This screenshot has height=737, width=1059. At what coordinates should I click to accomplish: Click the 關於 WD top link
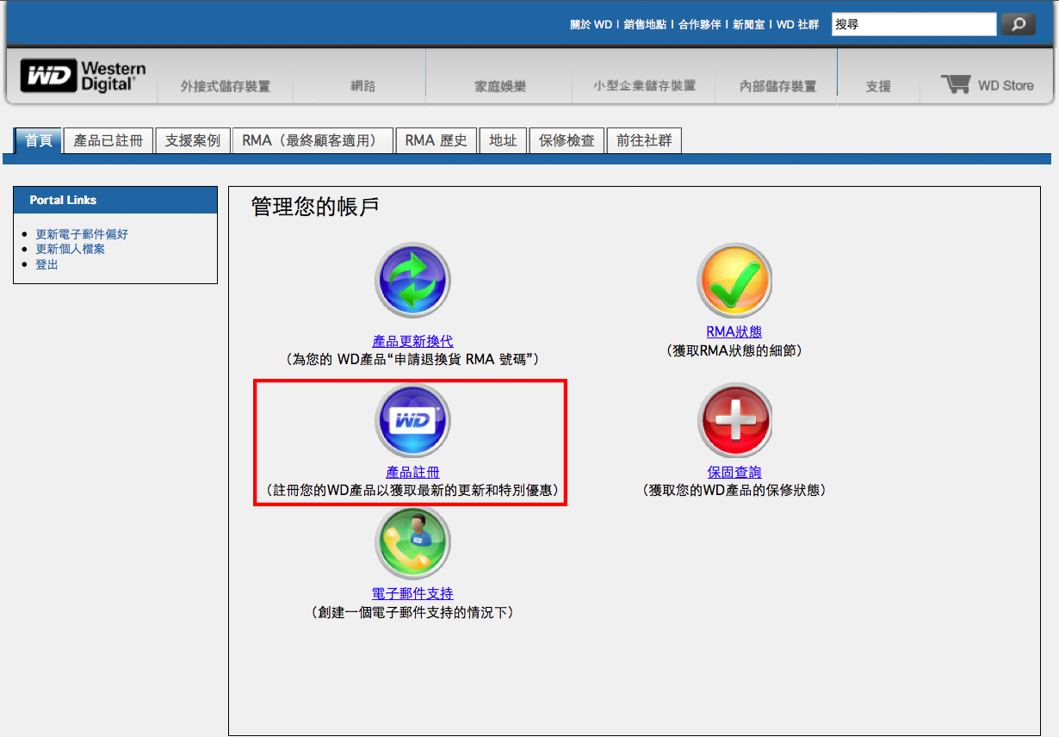click(591, 25)
